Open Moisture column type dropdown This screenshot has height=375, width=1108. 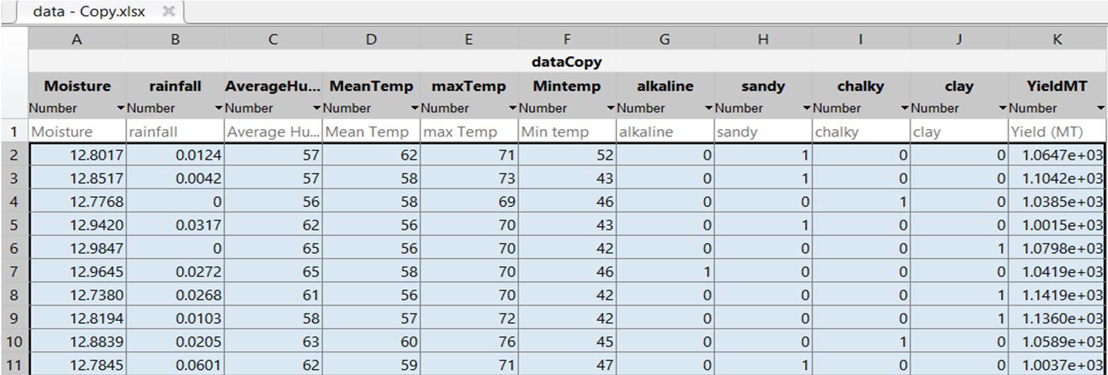pos(121,108)
